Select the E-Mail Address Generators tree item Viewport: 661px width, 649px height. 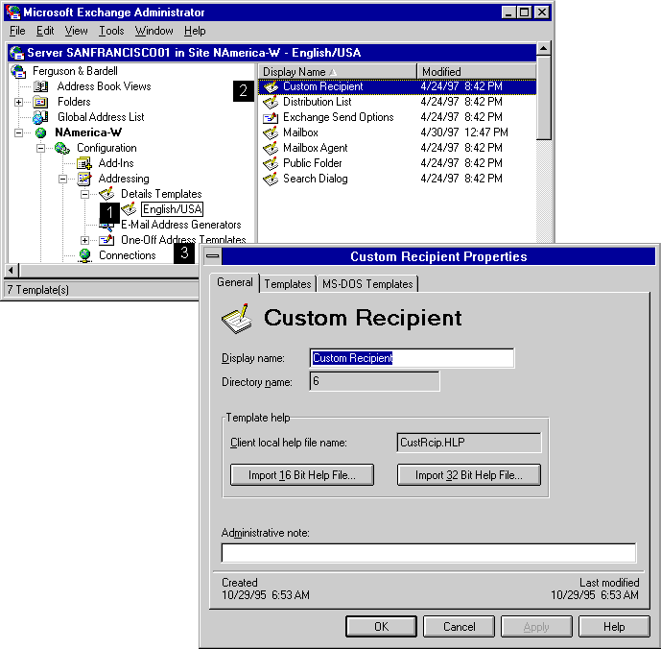(x=181, y=225)
